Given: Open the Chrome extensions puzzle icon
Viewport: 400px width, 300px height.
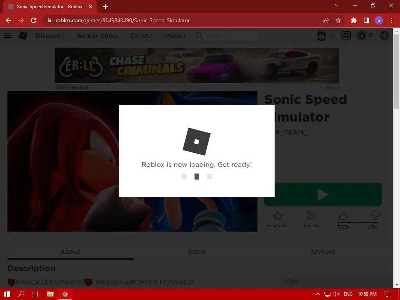Looking at the screenshot, I should [x=354, y=20].
